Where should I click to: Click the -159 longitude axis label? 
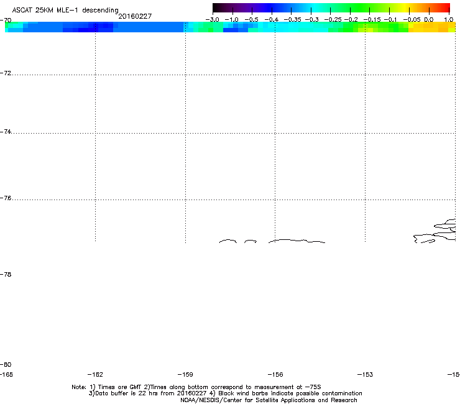pos(185,374)
